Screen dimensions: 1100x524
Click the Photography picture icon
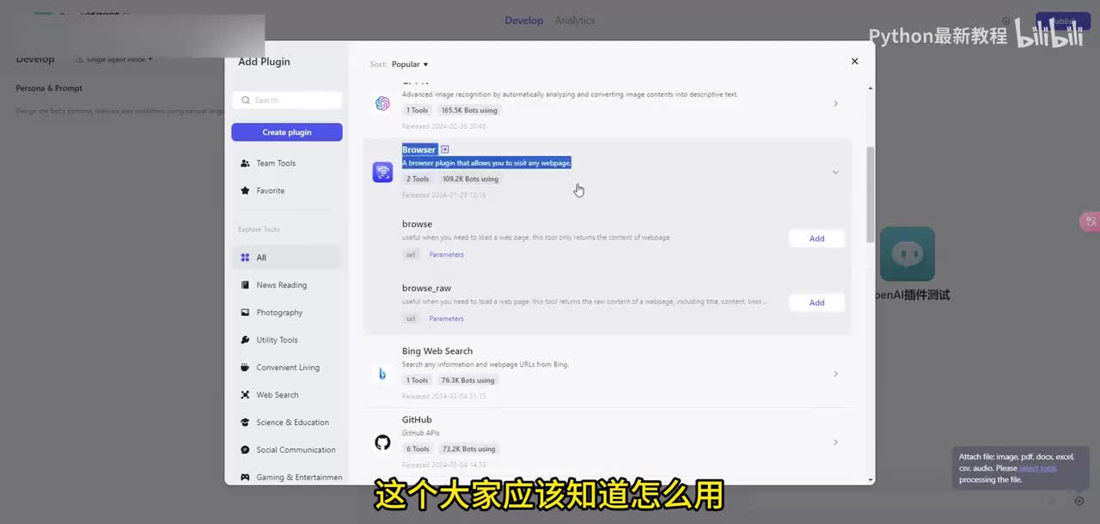pos(245,313)
